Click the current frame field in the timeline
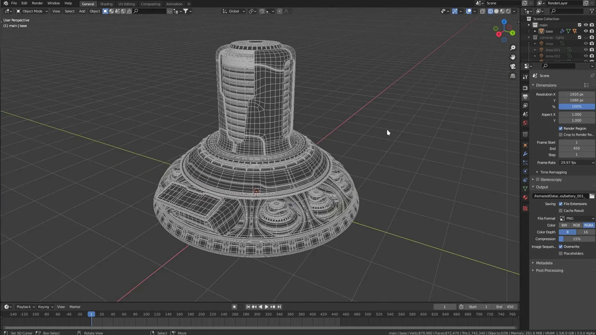596x335 pixels. (x=445, y=306)
